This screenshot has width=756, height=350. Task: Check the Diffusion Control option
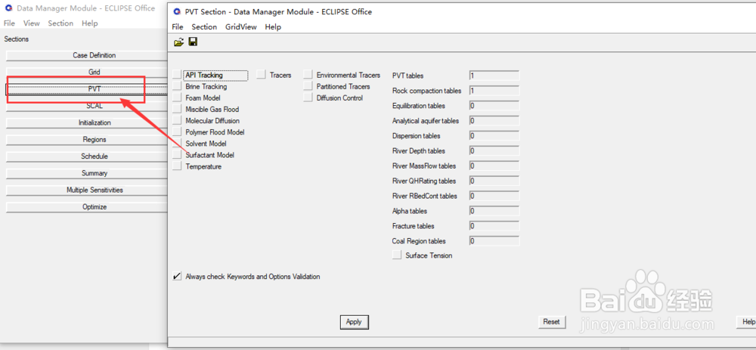308,98
